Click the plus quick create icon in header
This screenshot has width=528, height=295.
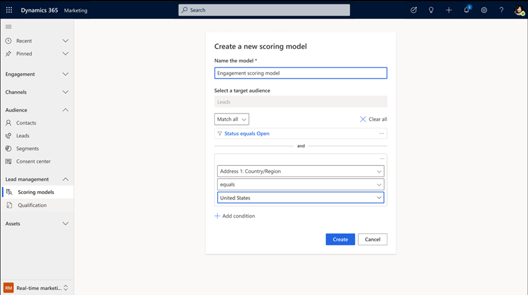coord(449,10)
